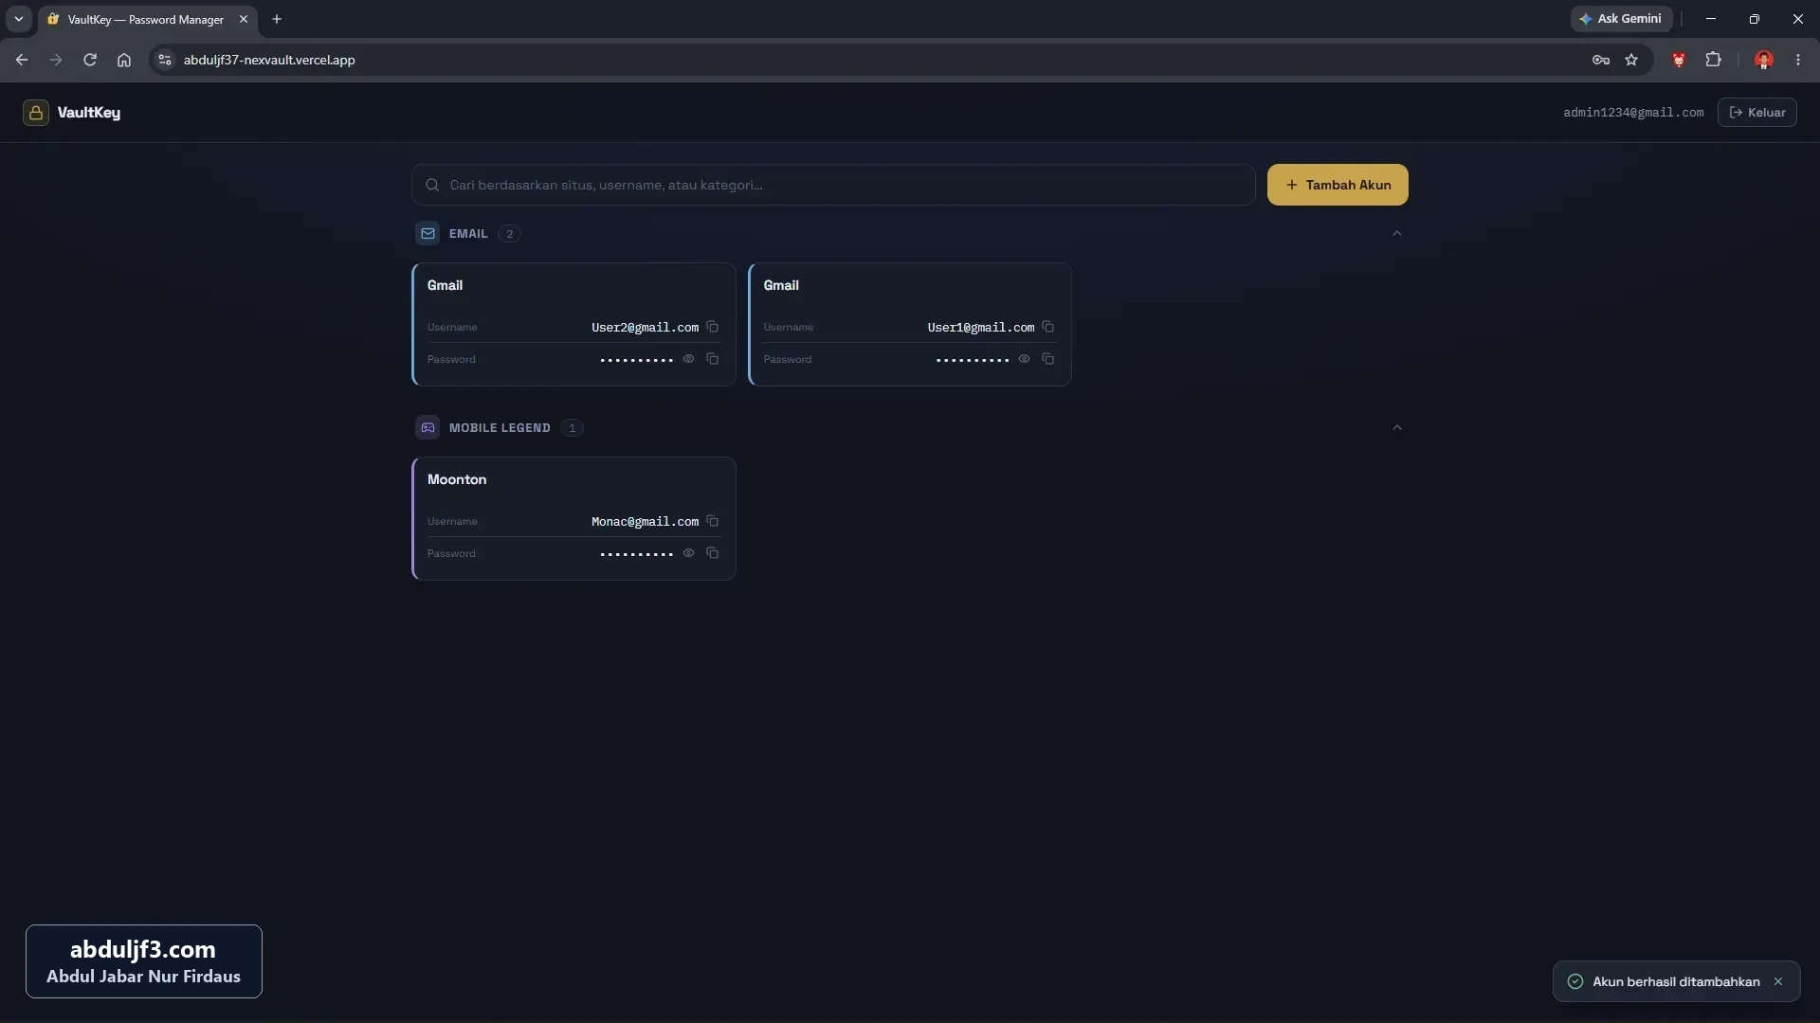Close the VaultKey Password Manager tab
This screenshot has width=1820, height=1023.
244,19
